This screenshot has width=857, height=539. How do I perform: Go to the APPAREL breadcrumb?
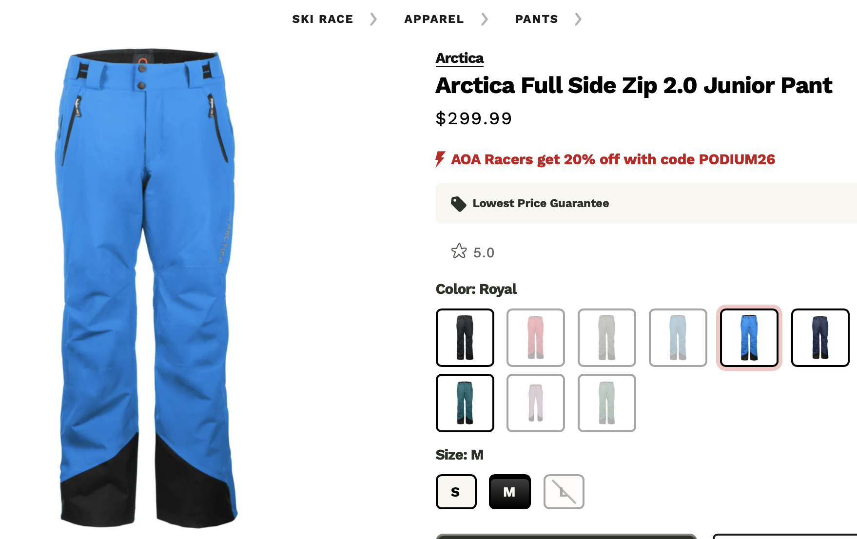pos(434,19)
